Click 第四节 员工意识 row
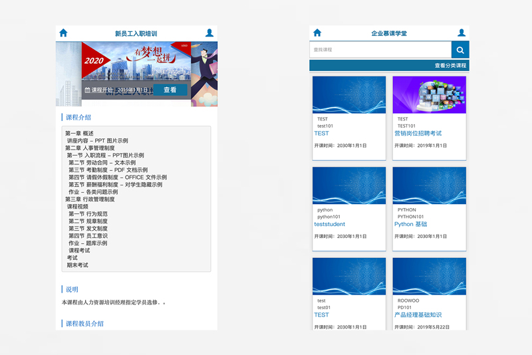This screenshot has width=532, height=355. pos(88,235)
